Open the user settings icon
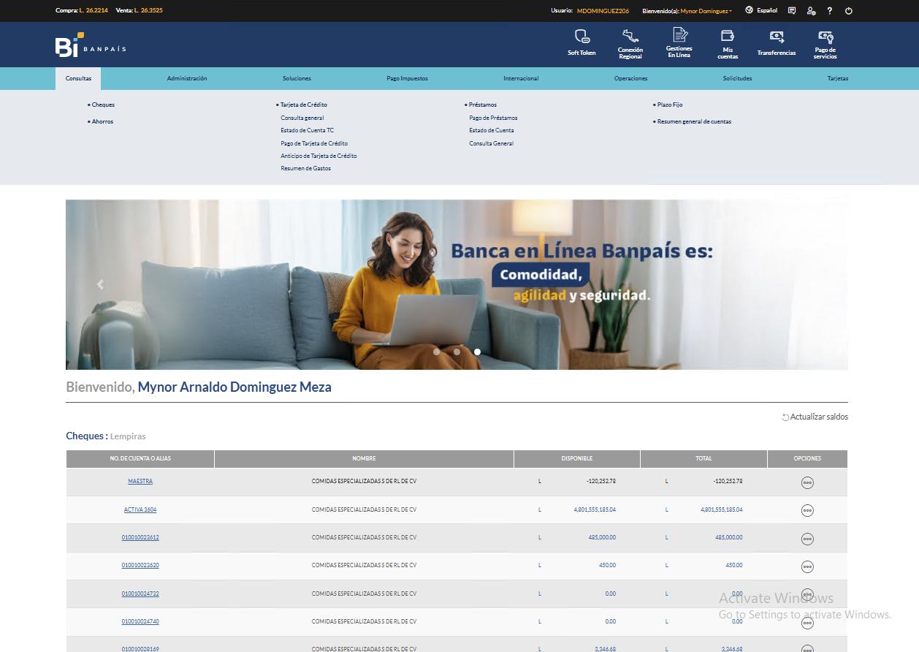The width and height of the screenshot is (919, 652). (x=811, y=11)
